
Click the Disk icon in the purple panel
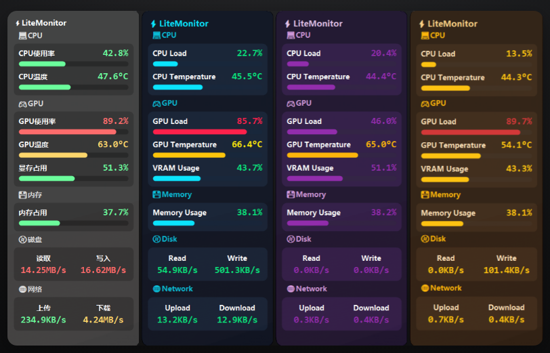[291, 239]
